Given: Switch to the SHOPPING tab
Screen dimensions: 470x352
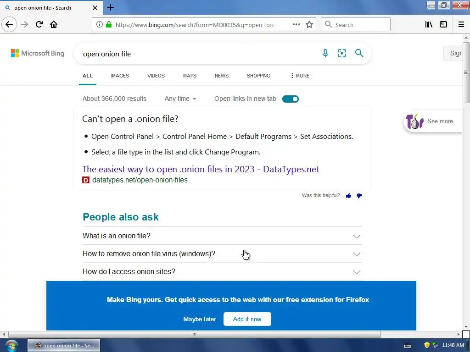Looking at the screenshot, I should pyautogui.click(x=259, y=76).
